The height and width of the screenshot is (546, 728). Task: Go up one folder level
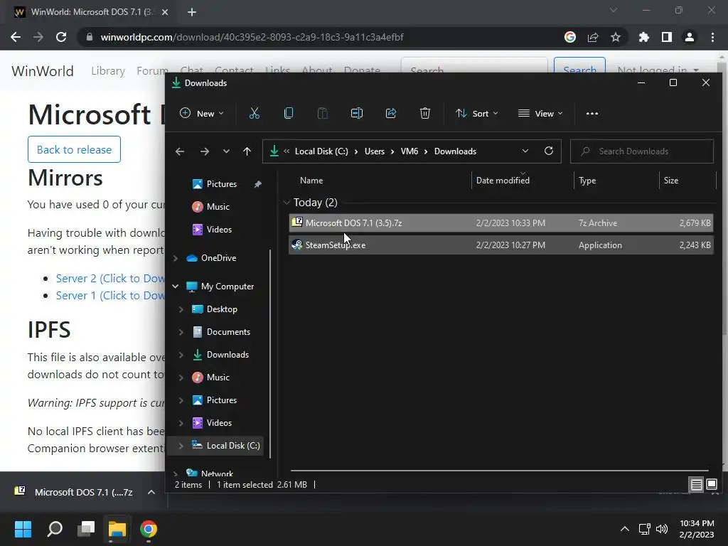pos(247,151)
